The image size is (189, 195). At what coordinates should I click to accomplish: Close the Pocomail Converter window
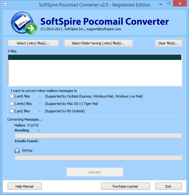(x=180, y=3)
